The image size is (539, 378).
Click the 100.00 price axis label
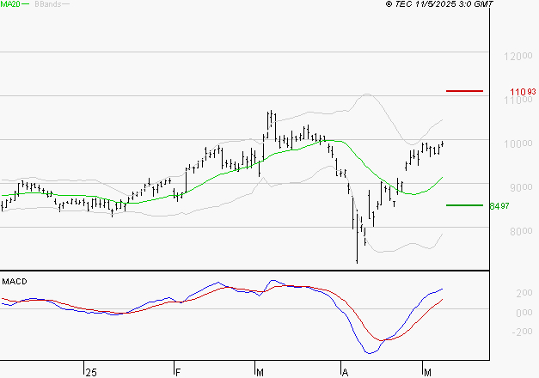518,143
